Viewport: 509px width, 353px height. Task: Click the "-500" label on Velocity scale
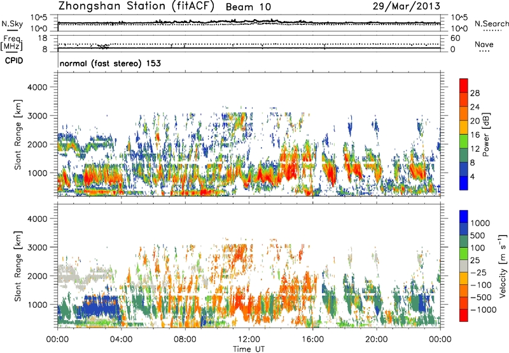pyautogui.click(x=481, y=298)
